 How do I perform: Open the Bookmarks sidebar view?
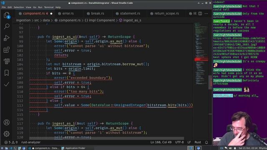click(x=7, y=73)
